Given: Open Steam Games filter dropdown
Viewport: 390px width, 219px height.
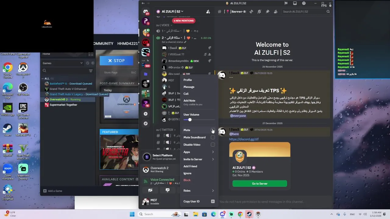Looking at the screenshot, I should (62, 63).
